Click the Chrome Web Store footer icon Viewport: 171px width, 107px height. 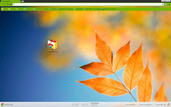(x=169, y=105)
